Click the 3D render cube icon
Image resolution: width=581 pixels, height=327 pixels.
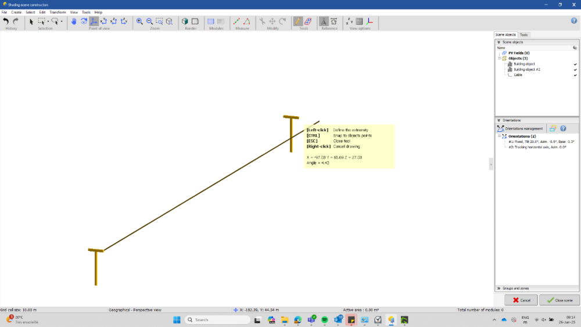coord(185,21)
